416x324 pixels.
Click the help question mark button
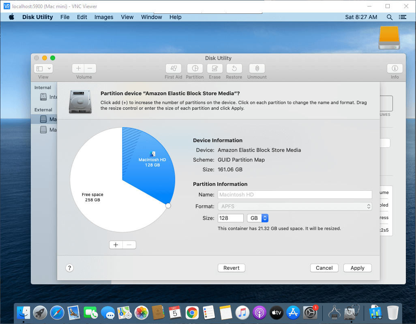[69, 268]
